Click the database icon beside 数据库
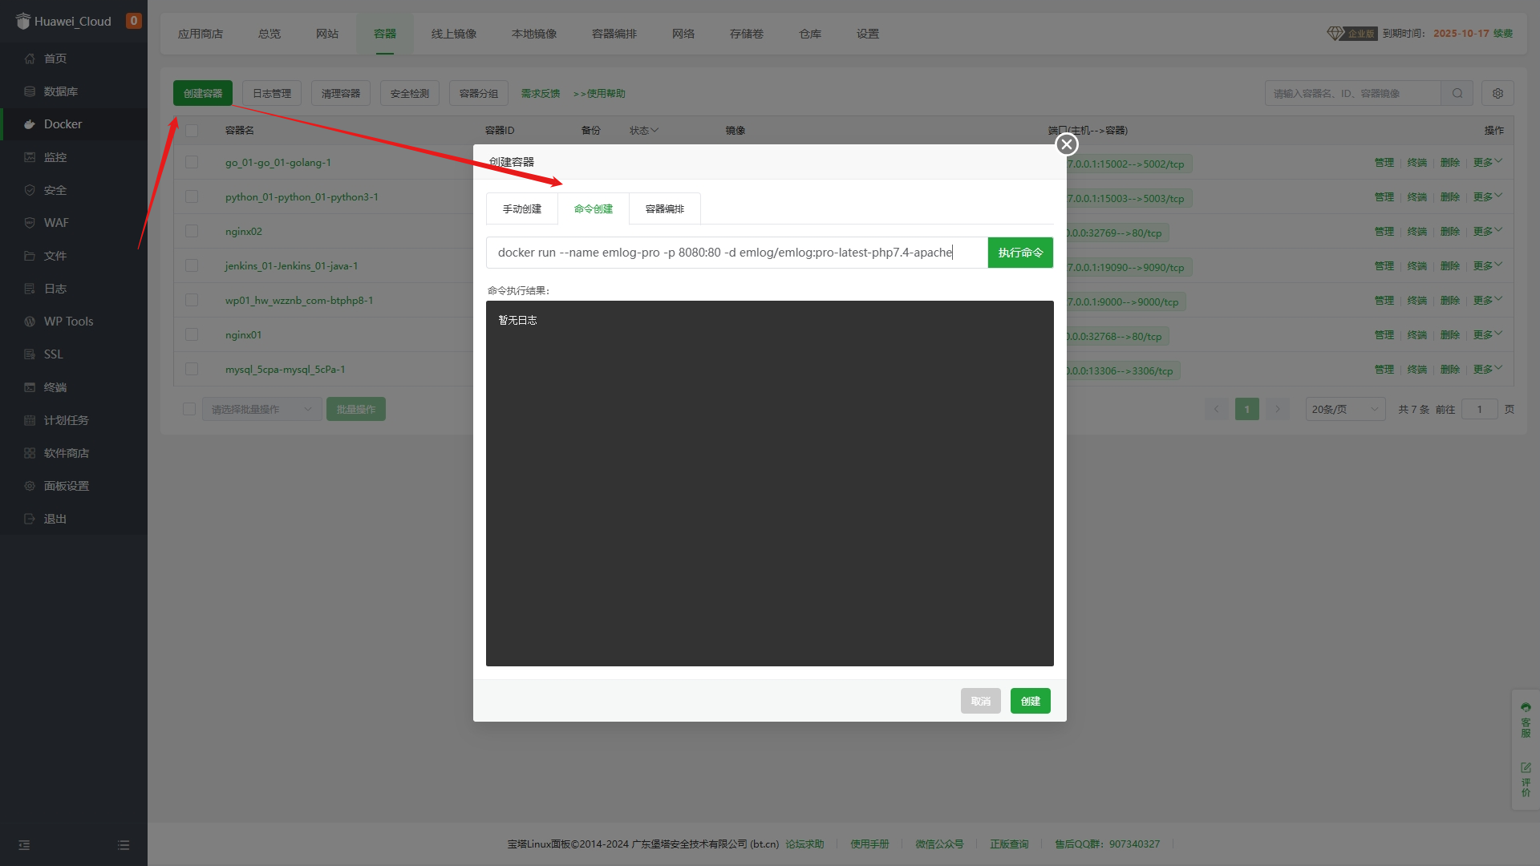The height and width of the screenshot is (866, 1540). point(30,91)
